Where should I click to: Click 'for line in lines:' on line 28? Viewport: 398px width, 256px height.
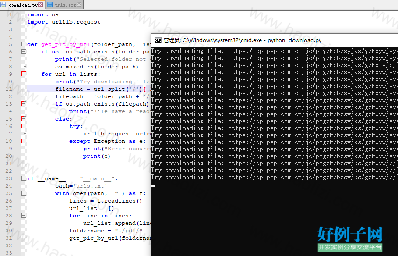click(101, 216)
